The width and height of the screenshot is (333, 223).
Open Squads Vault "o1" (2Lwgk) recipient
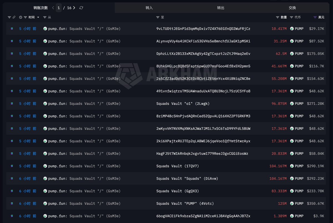(x=183, y=104)
